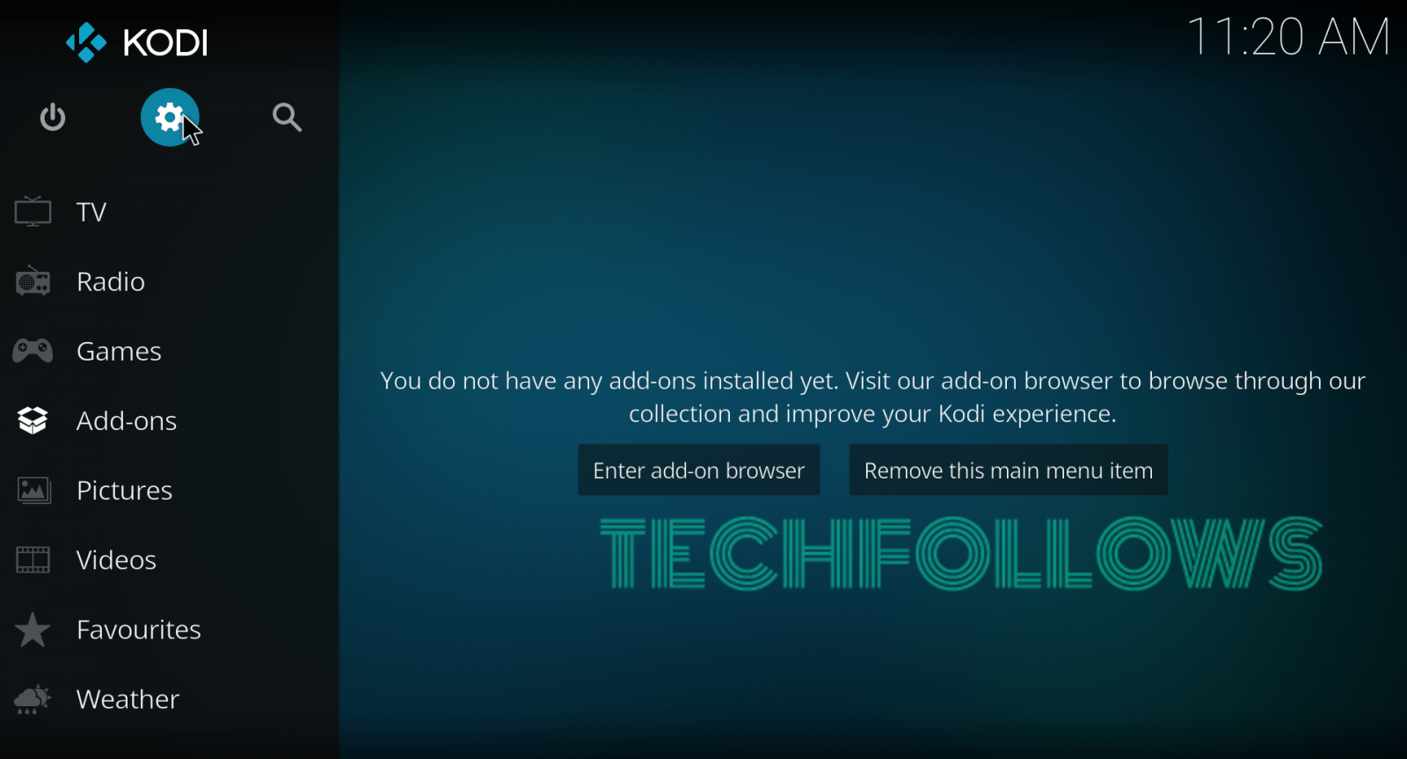The height and width of the screenshot is (759, 1407).
Task: Select the TV menu item
Action: [x=91, y=212]
